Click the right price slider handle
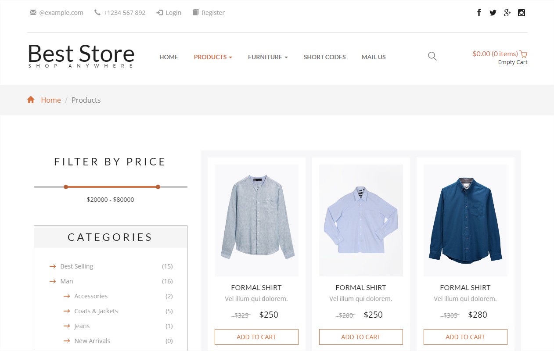The width and height of the screenshot is (554, 351). (158, 187)
